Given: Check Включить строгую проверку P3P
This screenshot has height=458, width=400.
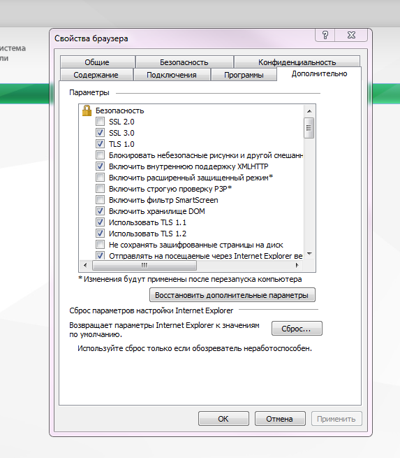Looking at the screenshot, I should tap(100, 189).
